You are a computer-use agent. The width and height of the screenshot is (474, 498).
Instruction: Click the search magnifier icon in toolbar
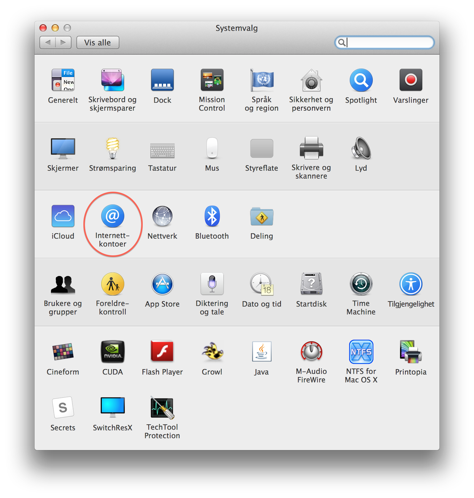(342, 42)
